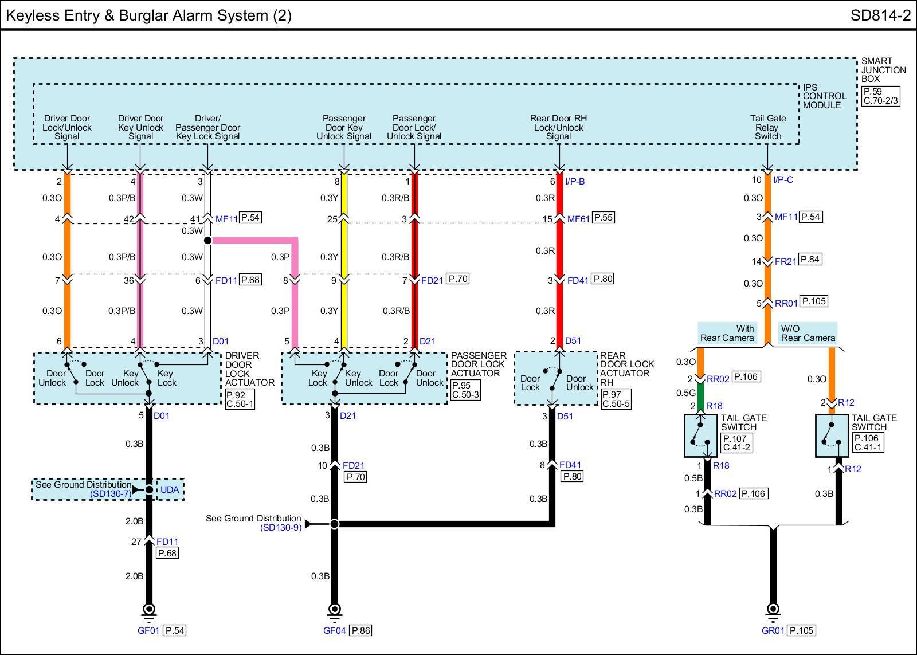Click the GF01 ground symbol
This screenshot has width=917, height=655.
pyautogui.click(x=149, y=610)
